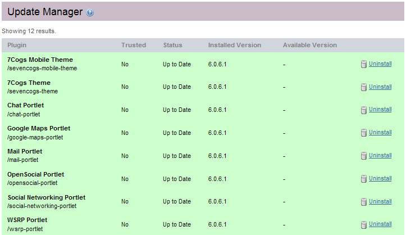
Task: Open the Update Manager help icon
Action: tap(90, 12)
